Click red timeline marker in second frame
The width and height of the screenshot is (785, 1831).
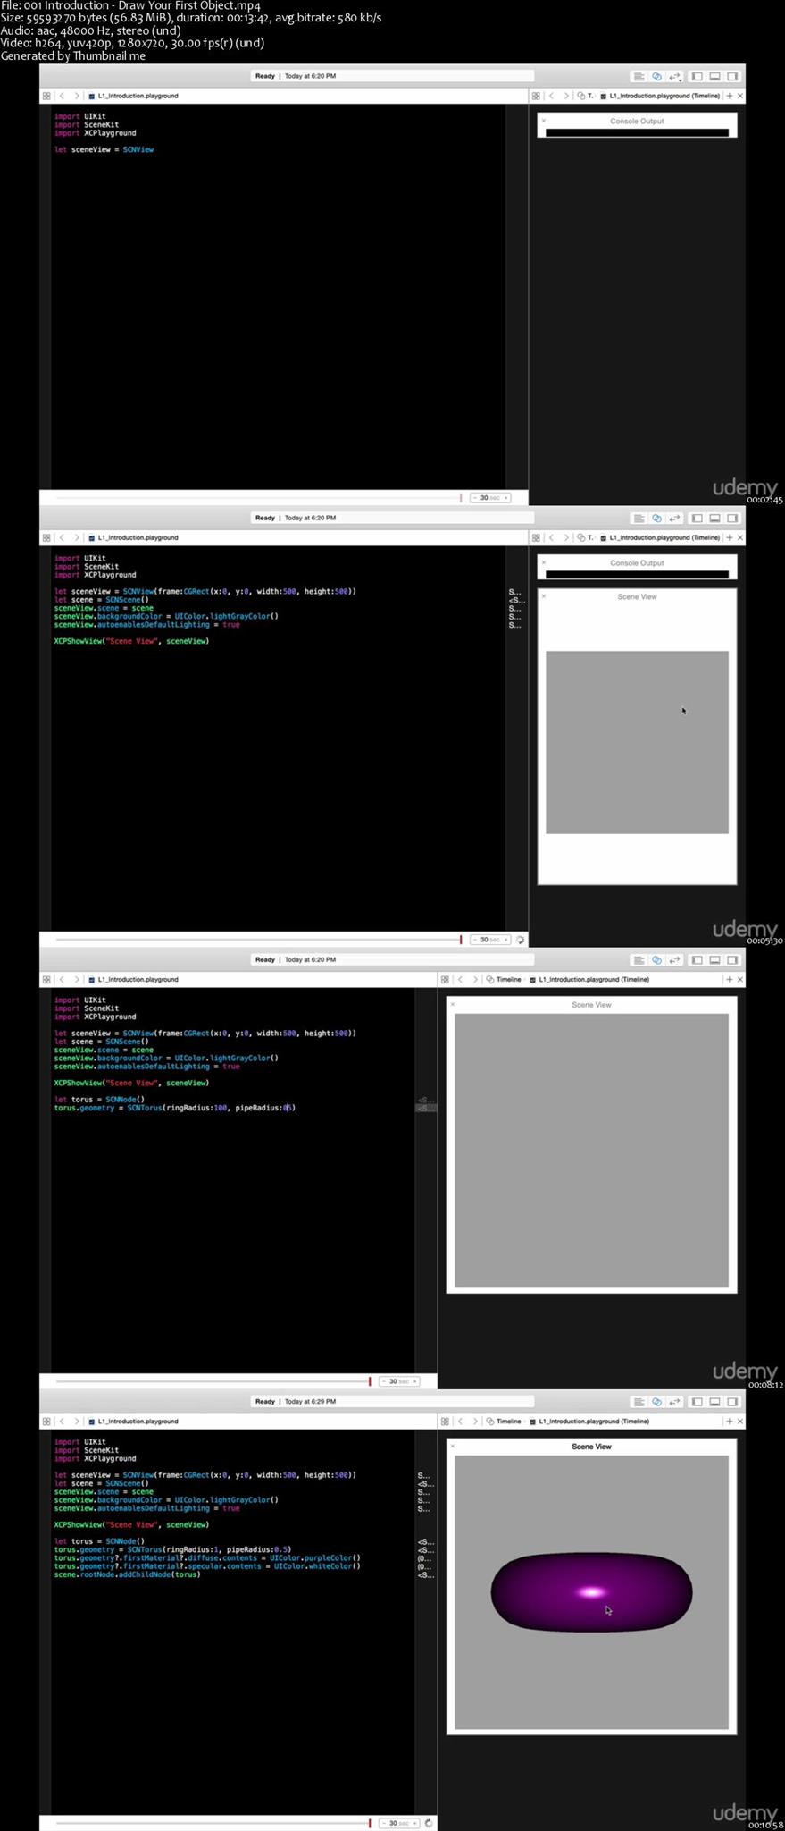pos(461,940)
